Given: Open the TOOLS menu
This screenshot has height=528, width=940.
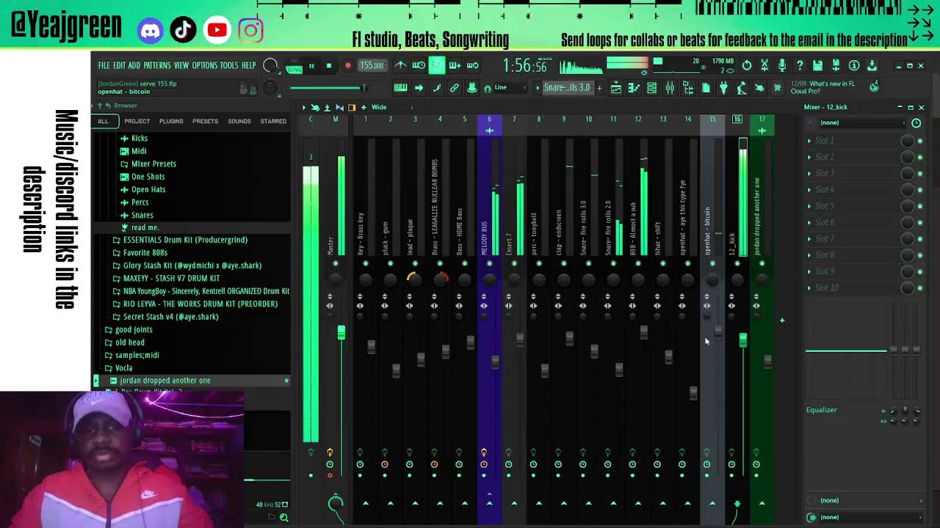Looking at the screenshot, I should pyautogui.click(x=229, y=65).
